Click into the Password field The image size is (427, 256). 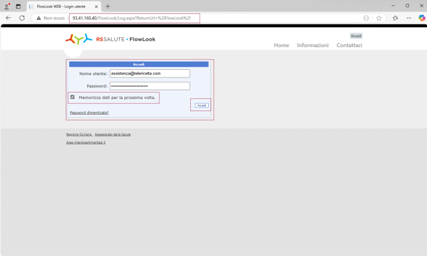click(x=150, y=86)
